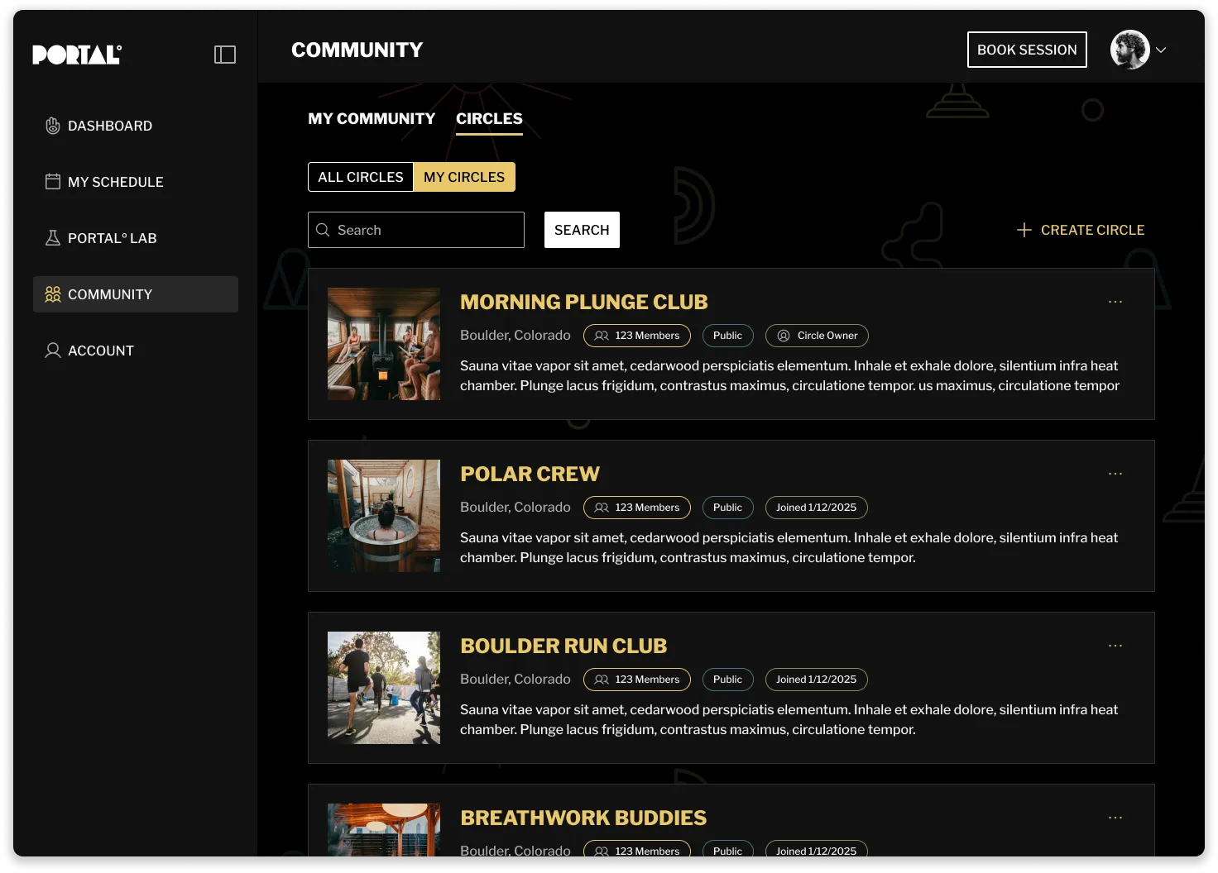Switch to the MY COMMUNITY tab
Viewport: 1218px width, 873px height.
pos(371,118)
